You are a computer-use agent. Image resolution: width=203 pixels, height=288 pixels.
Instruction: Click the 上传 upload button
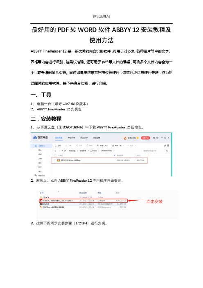point(58,146)
